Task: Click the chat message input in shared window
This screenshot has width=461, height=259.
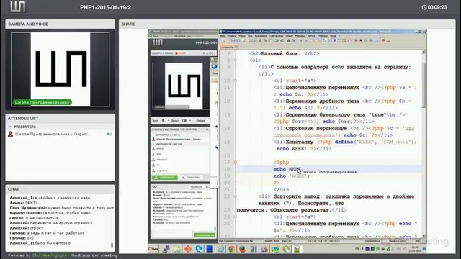Action: point(171,233)
